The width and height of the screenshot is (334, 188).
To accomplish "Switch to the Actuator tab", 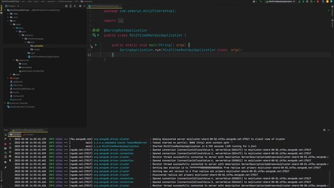I will coord(29,135).
